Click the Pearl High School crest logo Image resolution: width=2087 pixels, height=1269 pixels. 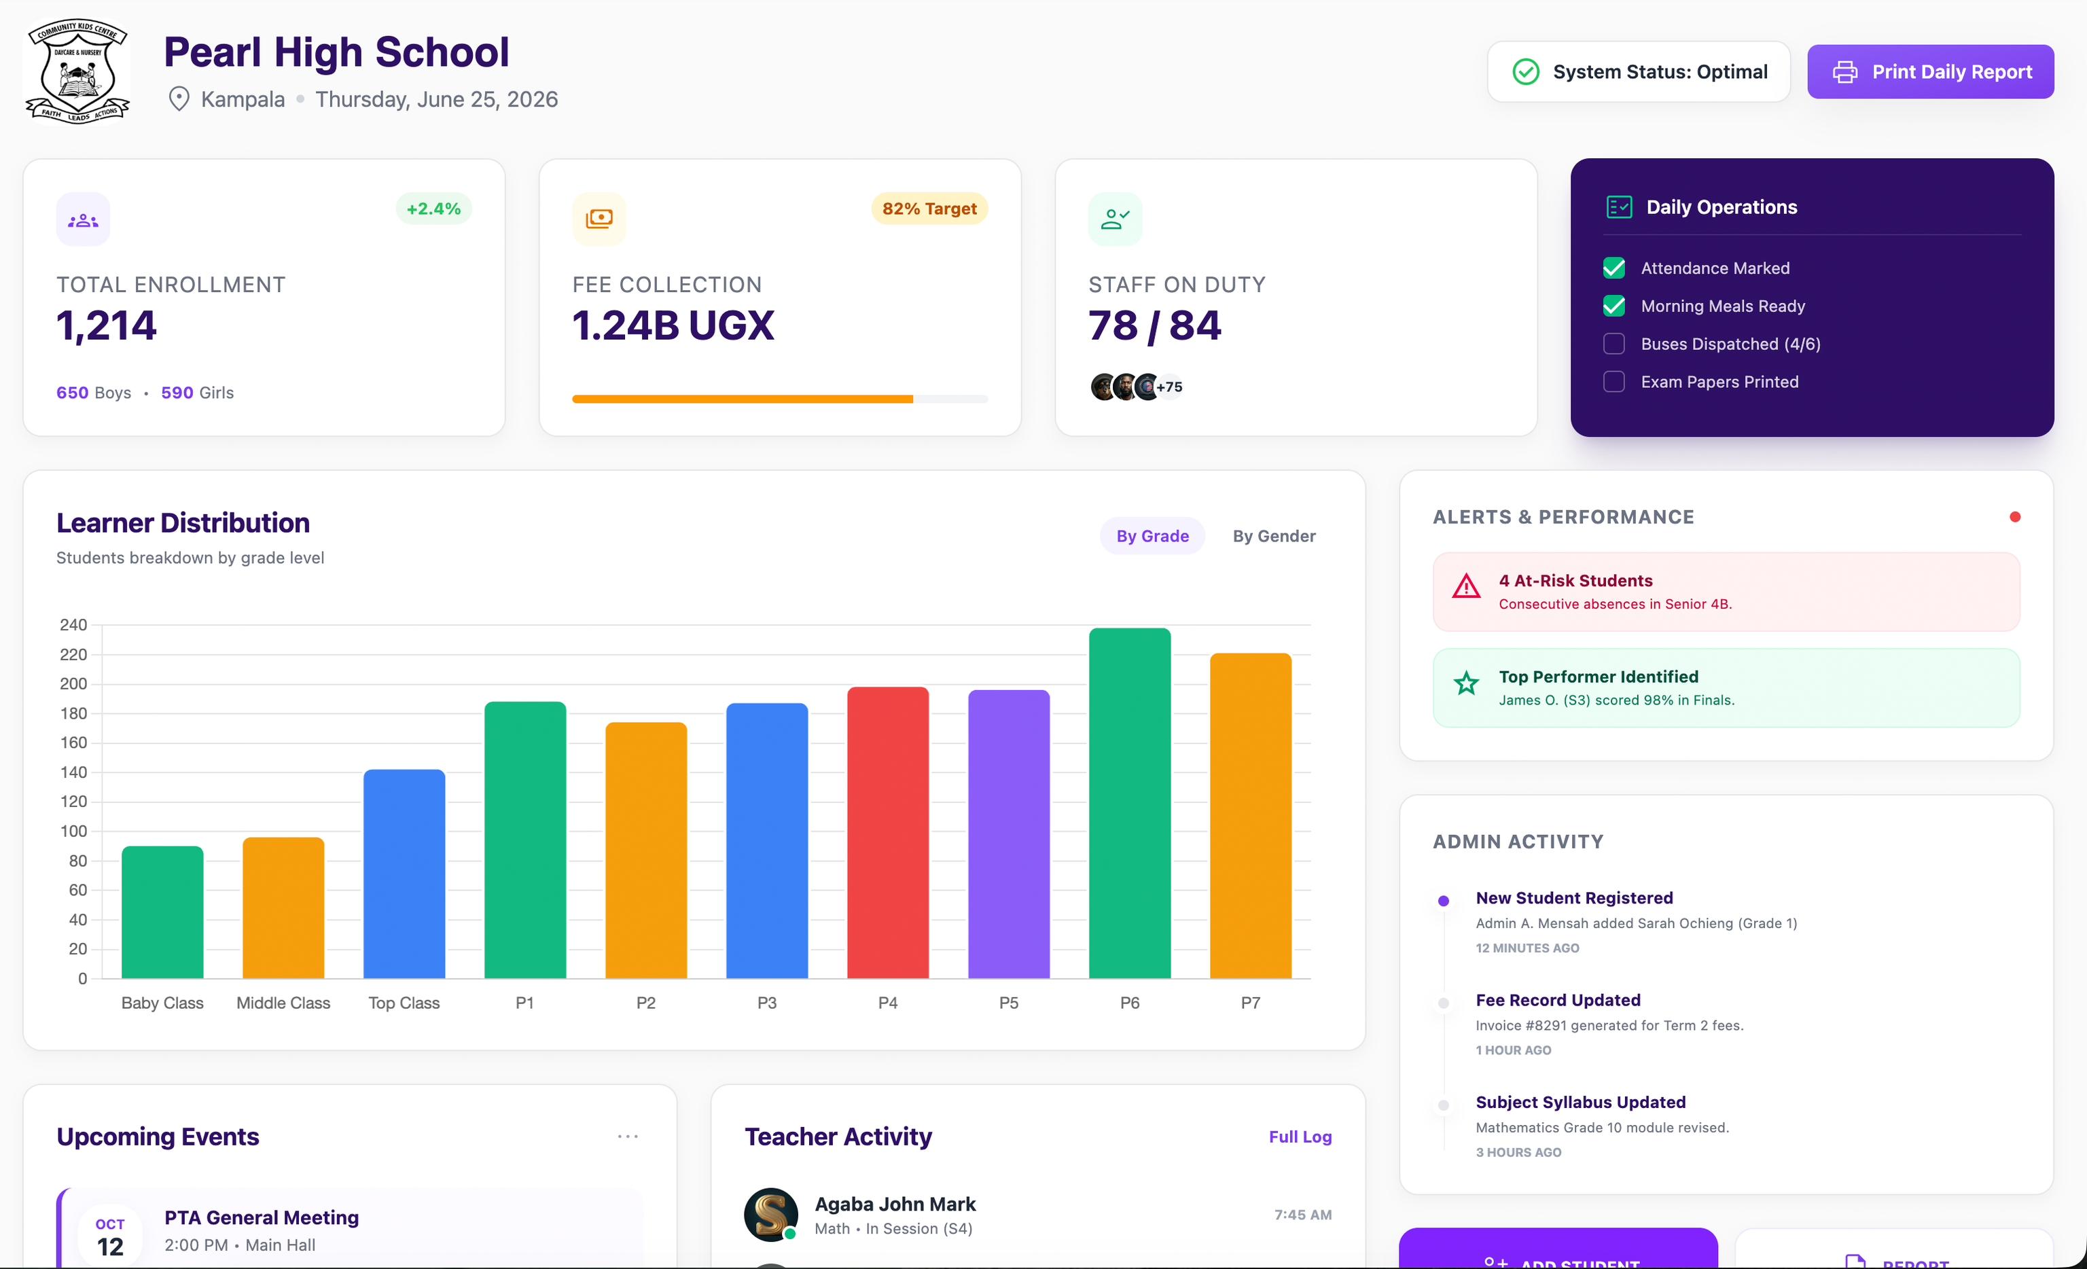tap(77, 71)
